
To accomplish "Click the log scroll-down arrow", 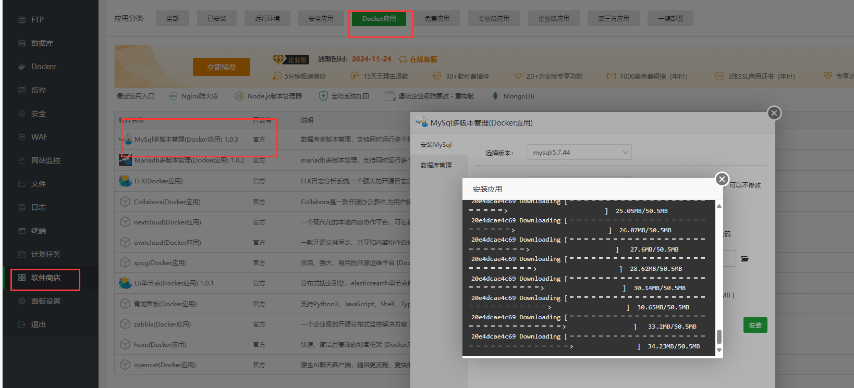I will coord(719,351).
